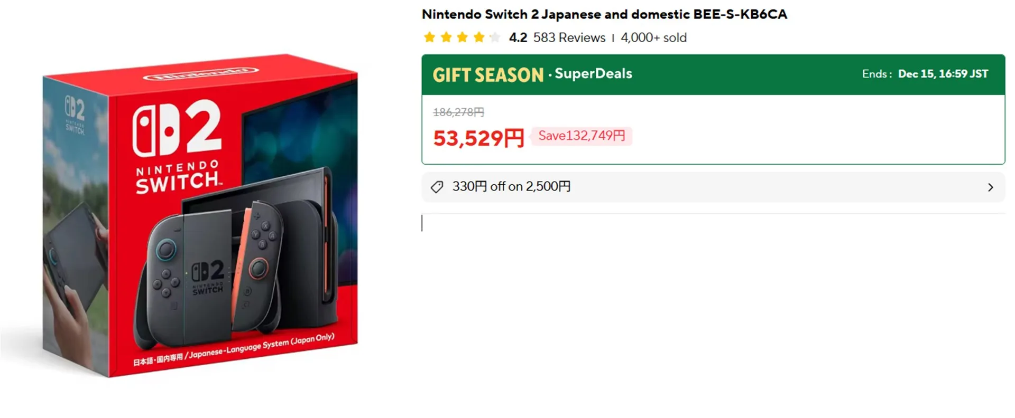Click the red 53,529円 sale price
The image size is (1015, 418).
coord(478,138)
